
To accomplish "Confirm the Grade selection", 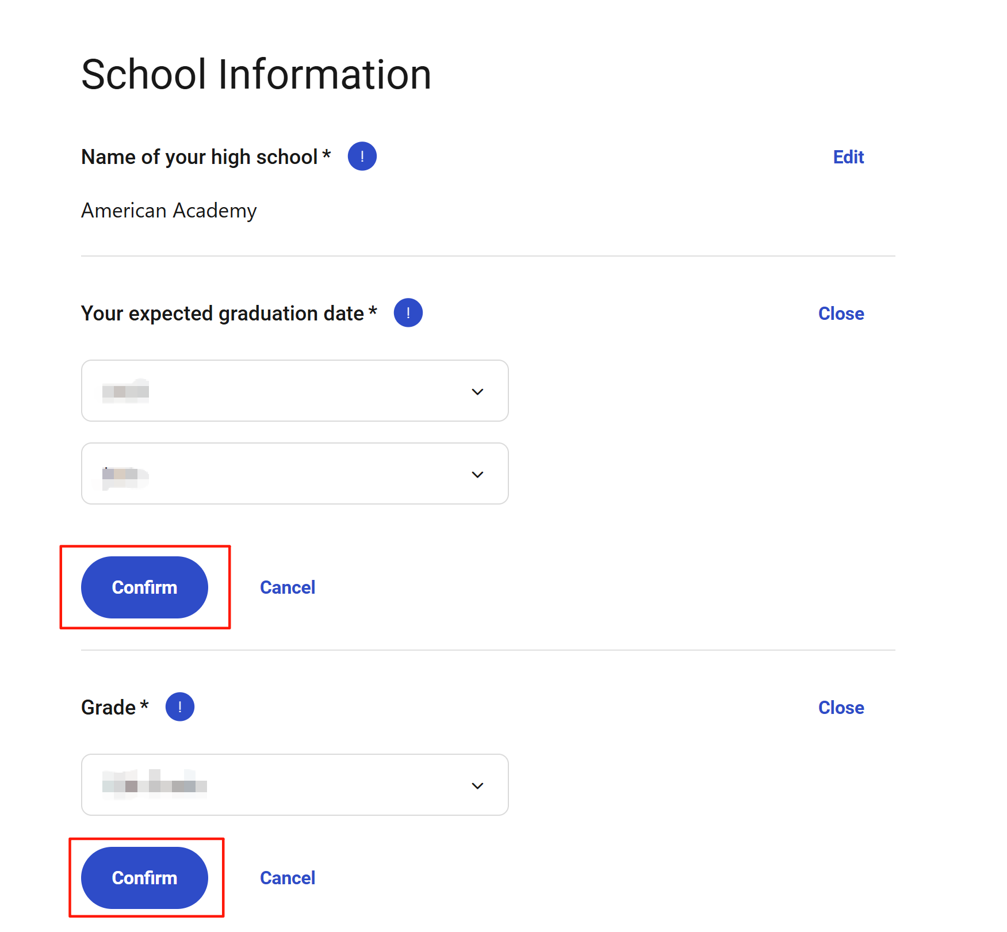I will [x=144, y=878].
